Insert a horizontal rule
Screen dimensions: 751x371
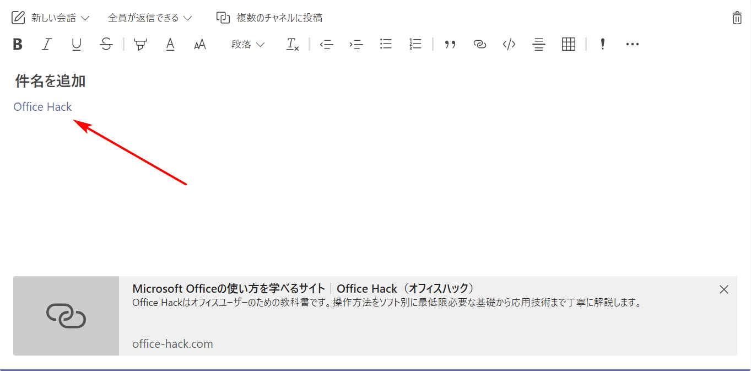coord(539,45)
